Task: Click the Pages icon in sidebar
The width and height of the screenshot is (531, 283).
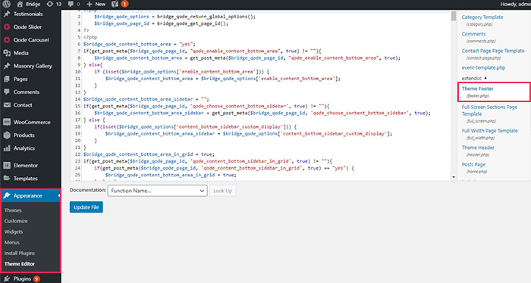Action: coord(7,79)
